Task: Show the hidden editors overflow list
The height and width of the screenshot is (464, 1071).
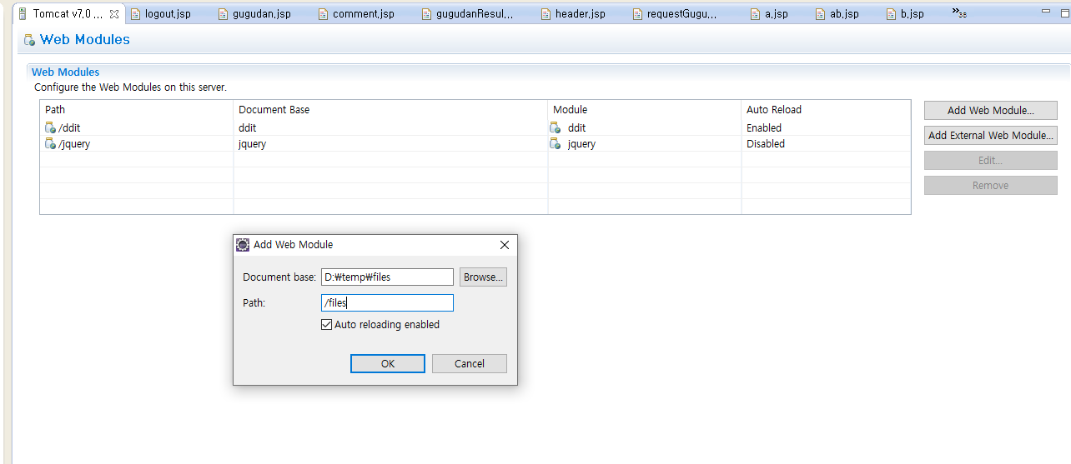Action: pyautogui.click(x=959, y=13)
